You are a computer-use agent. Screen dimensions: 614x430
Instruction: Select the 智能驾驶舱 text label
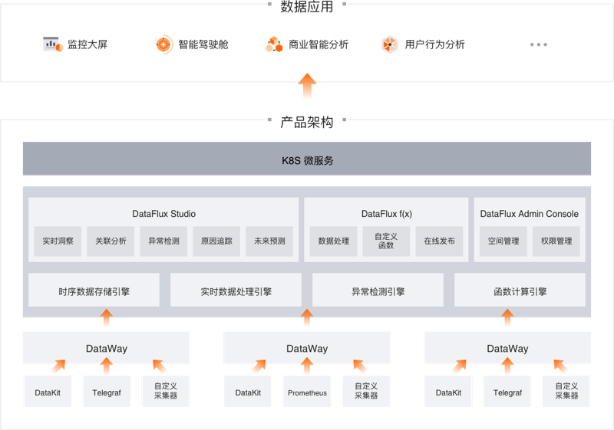pyautogui.click(x=203, y=44)
